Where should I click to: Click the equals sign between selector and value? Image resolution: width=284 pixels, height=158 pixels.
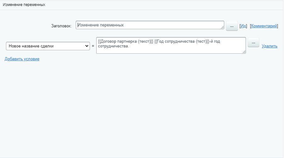(93, 46)
